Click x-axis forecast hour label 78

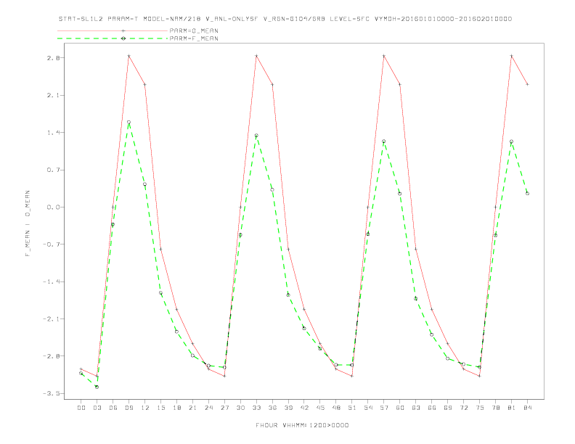495,408
